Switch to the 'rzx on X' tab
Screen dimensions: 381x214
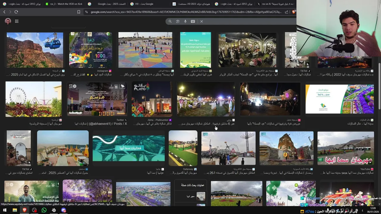tap(275, 4)
